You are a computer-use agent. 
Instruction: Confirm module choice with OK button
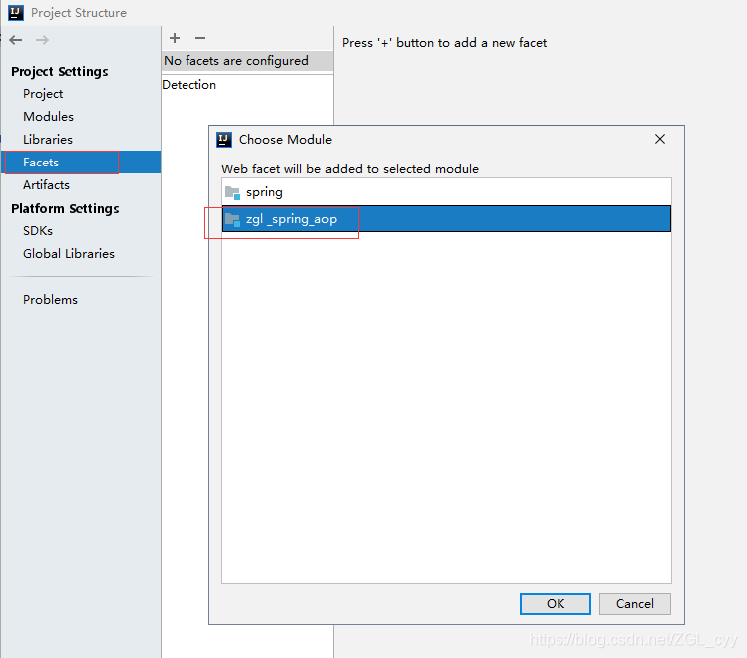pyautogui.click(x=555, y=604)
